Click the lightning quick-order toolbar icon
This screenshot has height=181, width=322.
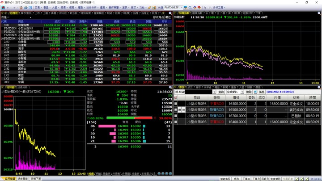tap(149, 8)
